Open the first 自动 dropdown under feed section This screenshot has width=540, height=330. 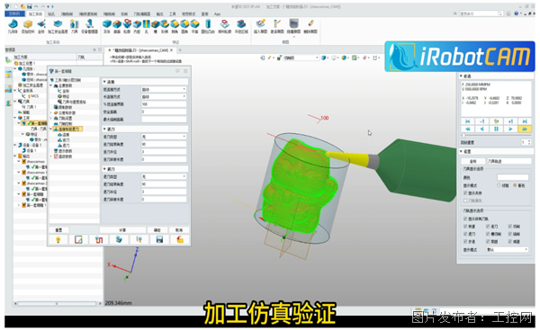point(164,89)
